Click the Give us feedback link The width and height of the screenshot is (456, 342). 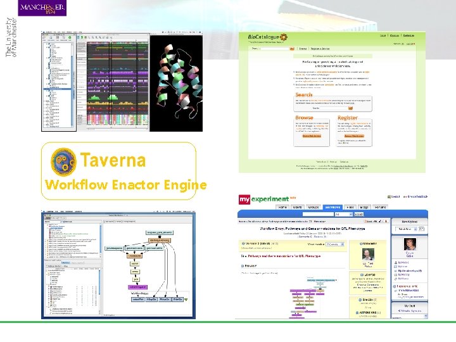coord(415,196)
